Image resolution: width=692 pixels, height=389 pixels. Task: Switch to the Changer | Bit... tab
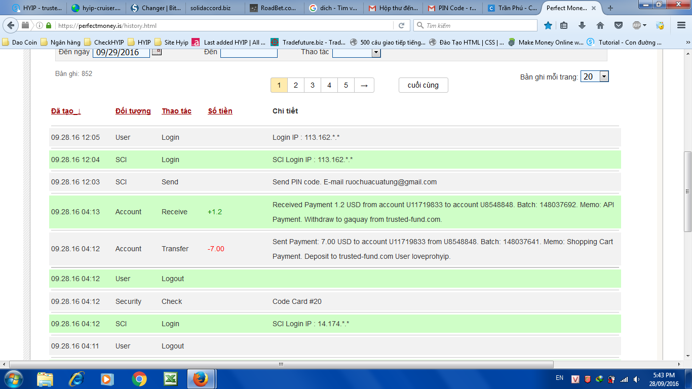click(x=156, y=8)
